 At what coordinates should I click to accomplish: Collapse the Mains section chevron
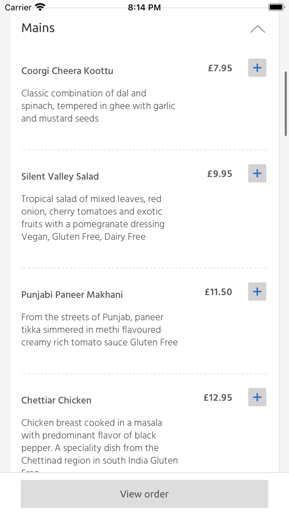[x=258, y=29]
